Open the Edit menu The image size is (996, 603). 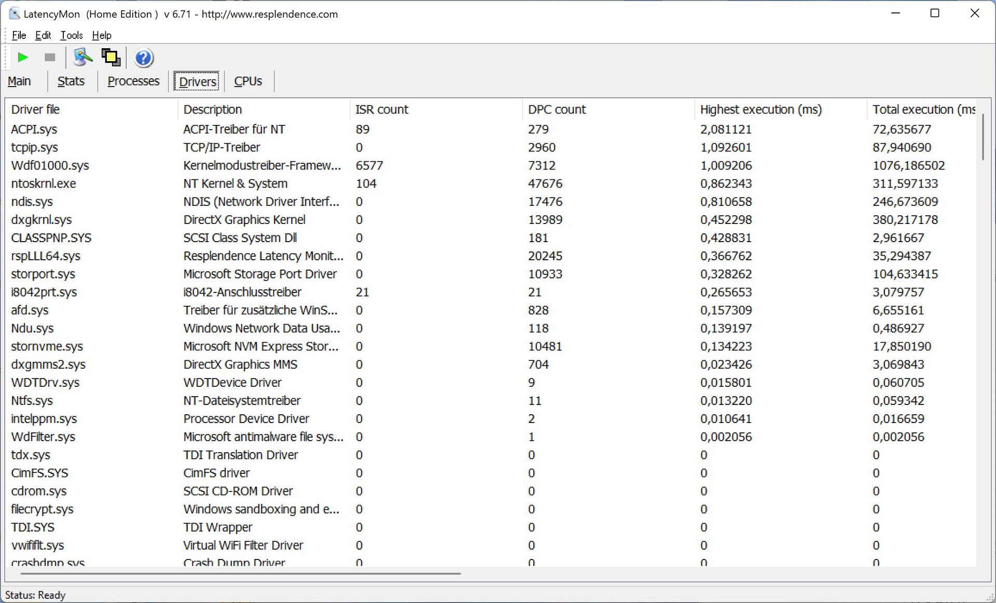[x=43, y=35]
